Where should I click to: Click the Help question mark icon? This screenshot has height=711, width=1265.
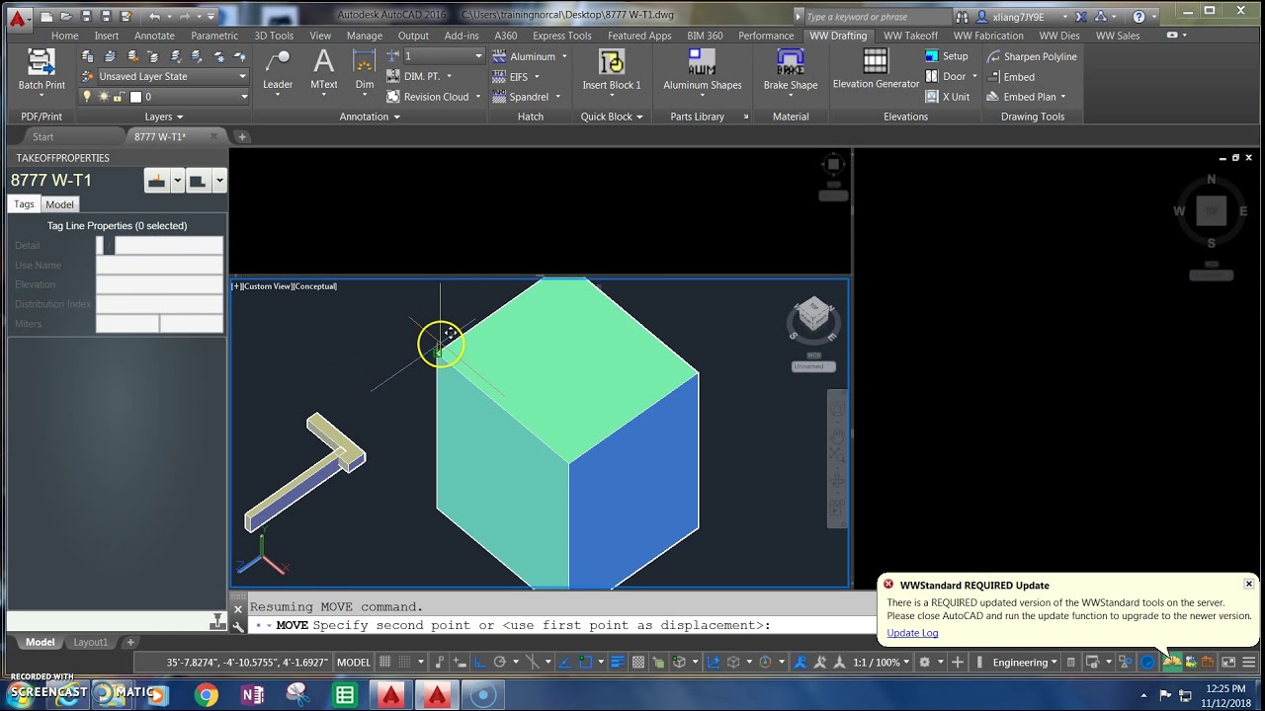point(1138,17)
